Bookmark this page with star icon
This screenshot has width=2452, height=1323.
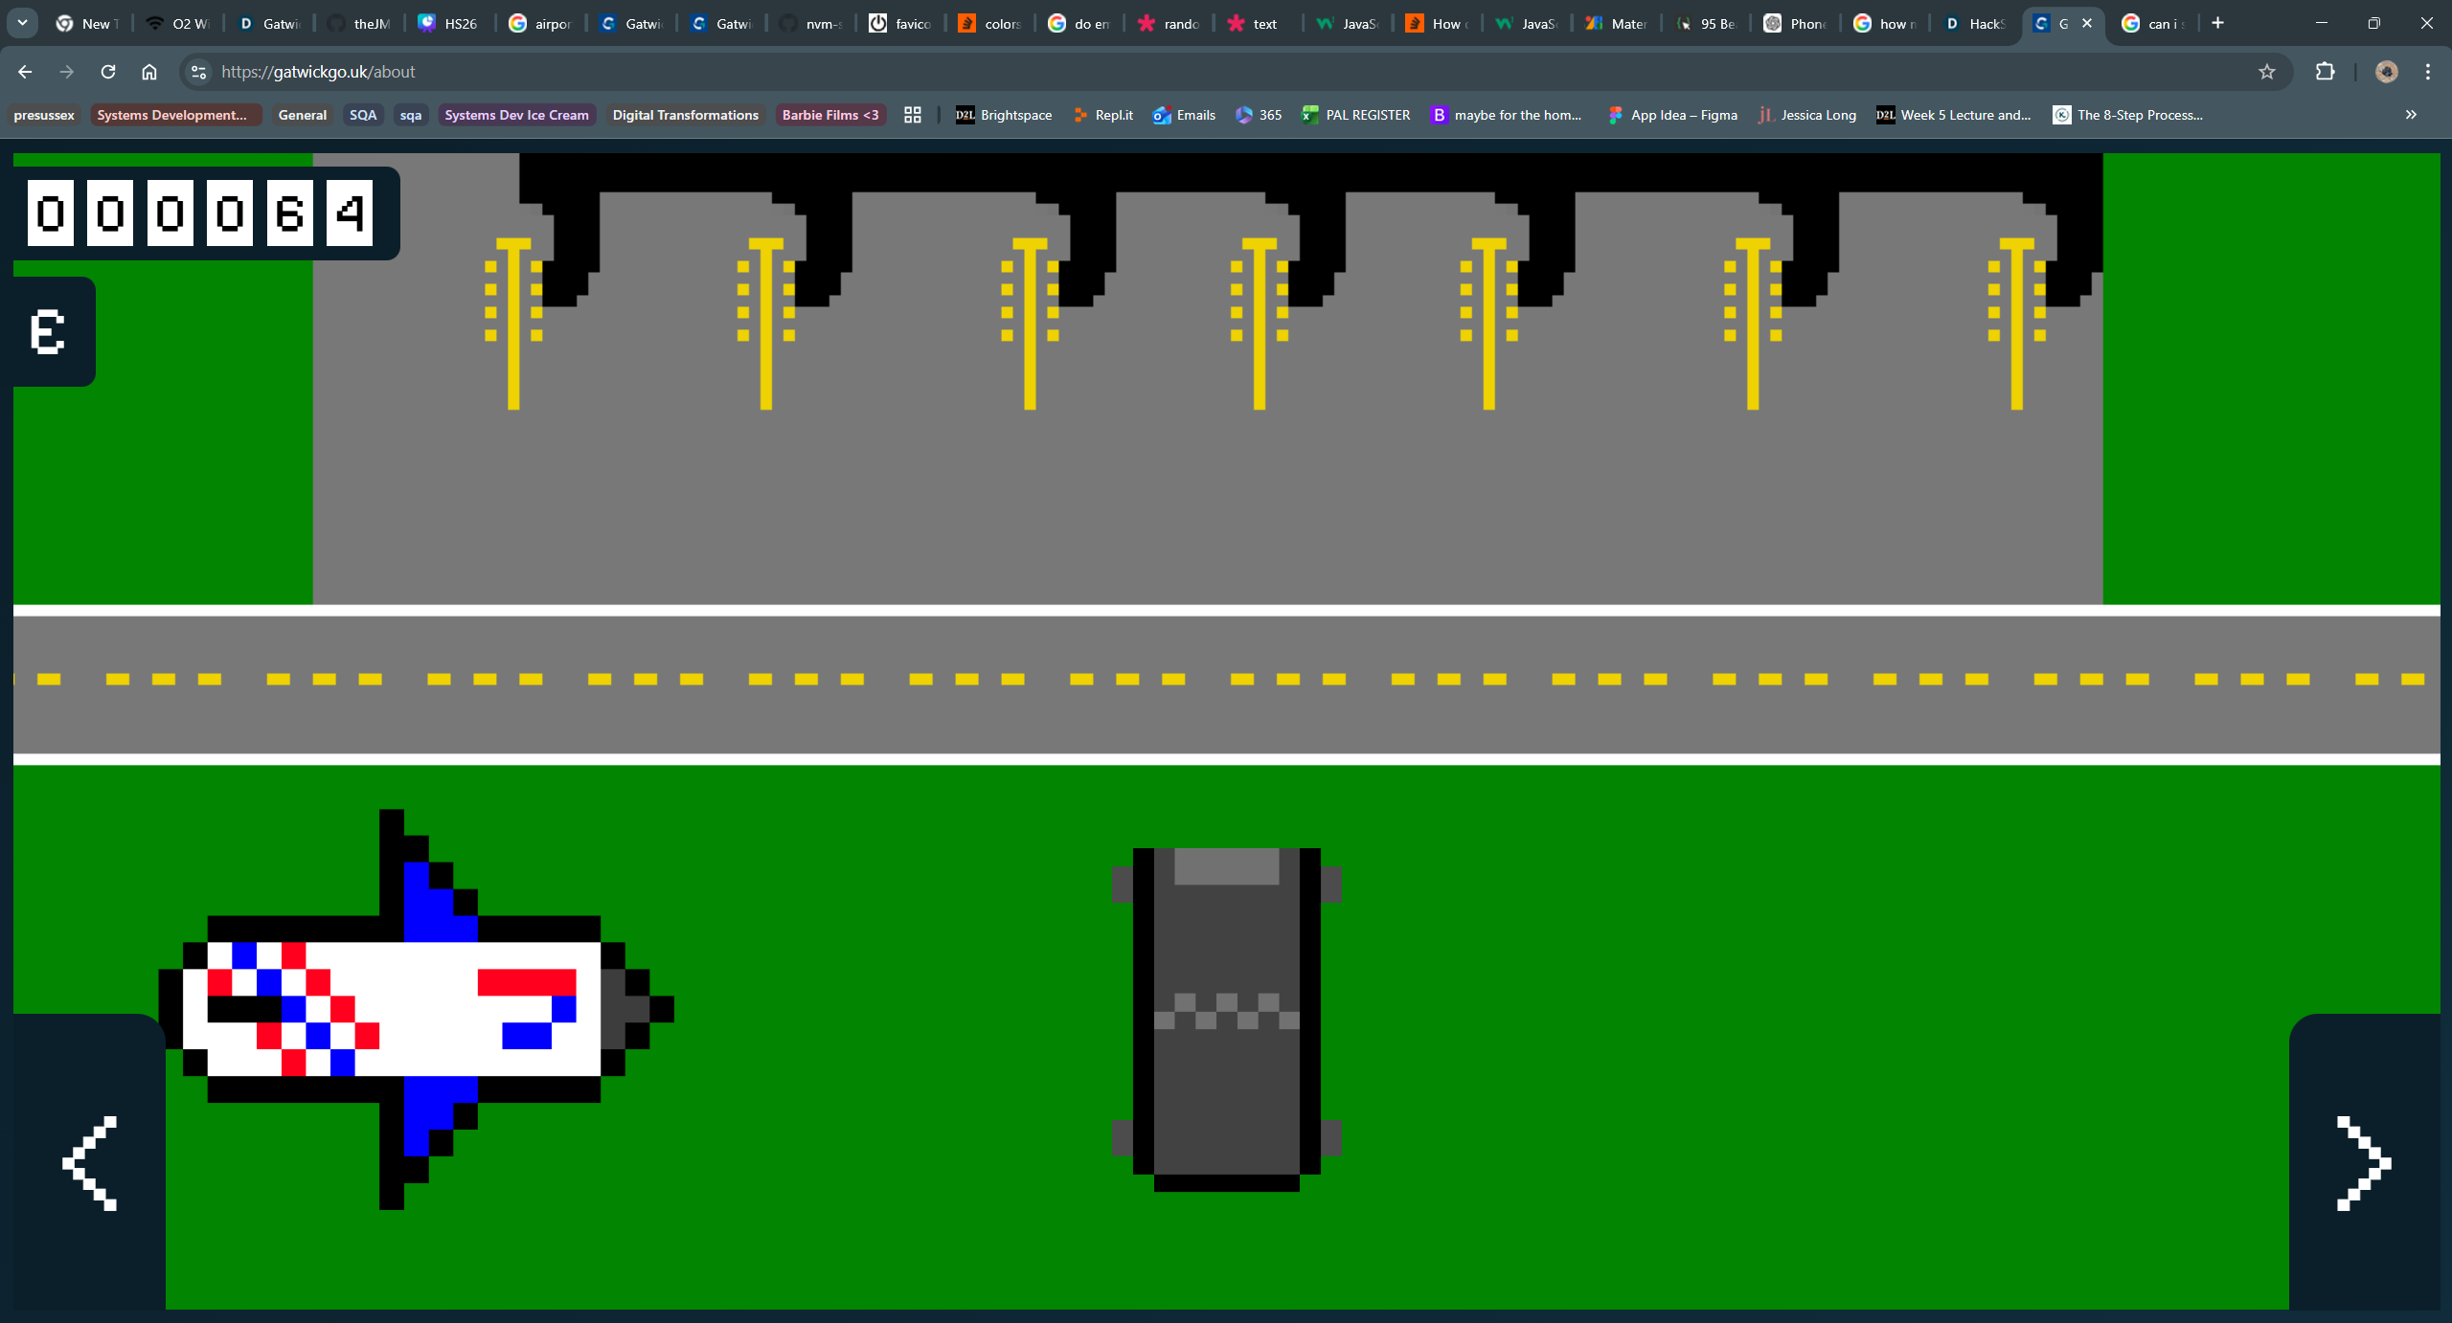click(x=2266, y=72)
